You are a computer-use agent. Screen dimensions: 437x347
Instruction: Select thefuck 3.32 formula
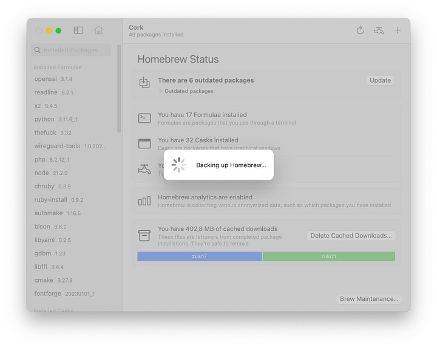pyautogui.click(x=53, y=132)
